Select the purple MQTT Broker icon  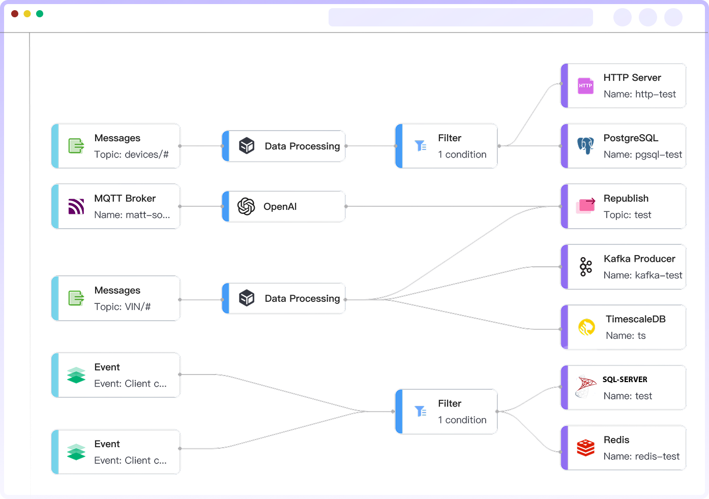pos(76,206)
